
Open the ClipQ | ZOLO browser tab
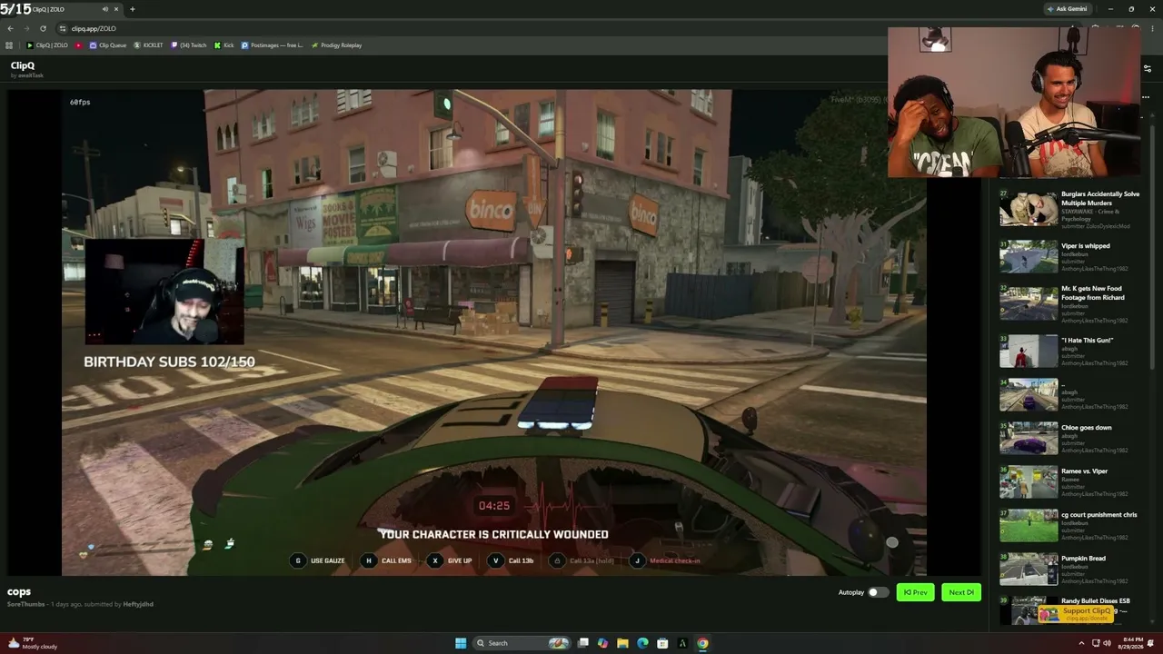(x=64, y=9)
